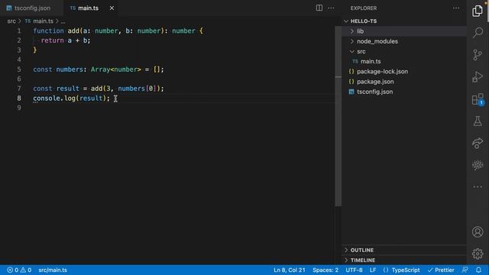The image size is (489, 275).
Task: Open Extensions view with update badge
Action: 477,99
